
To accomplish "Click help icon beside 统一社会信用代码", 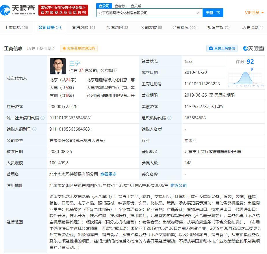I will pos(42,118).
